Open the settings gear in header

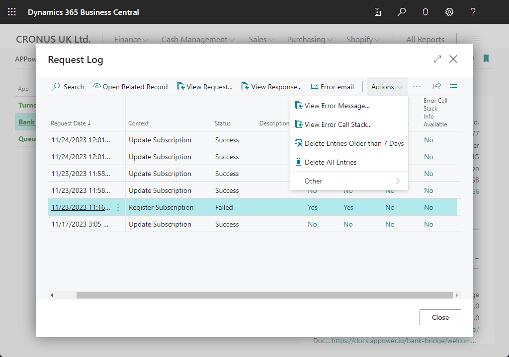point(449,12)
